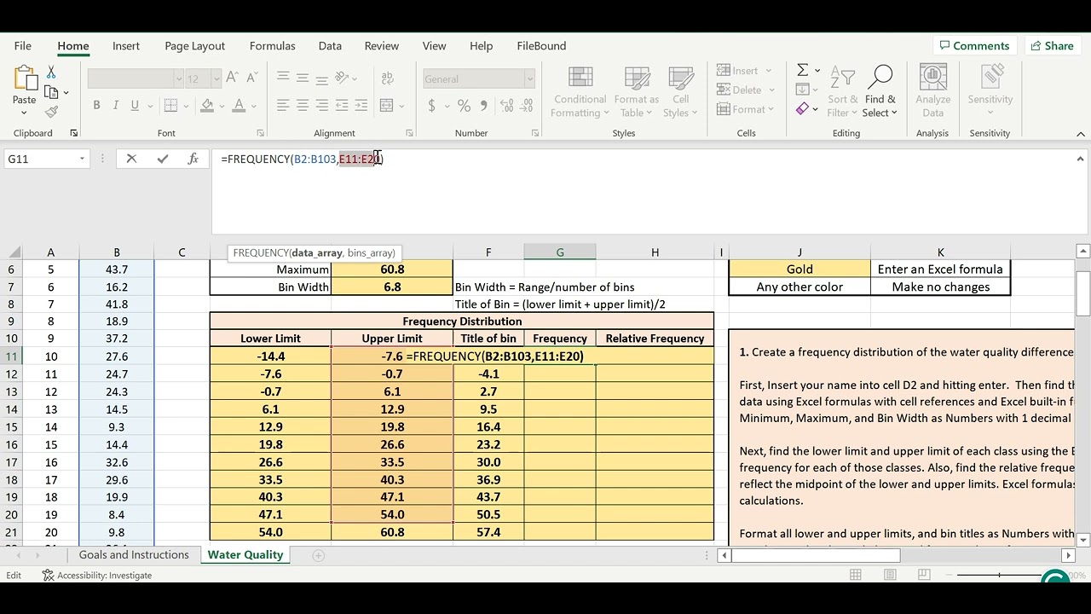Toggle Bold formatting

coord(96,106)
